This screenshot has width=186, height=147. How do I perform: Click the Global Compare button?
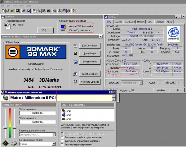pos(90,74)
